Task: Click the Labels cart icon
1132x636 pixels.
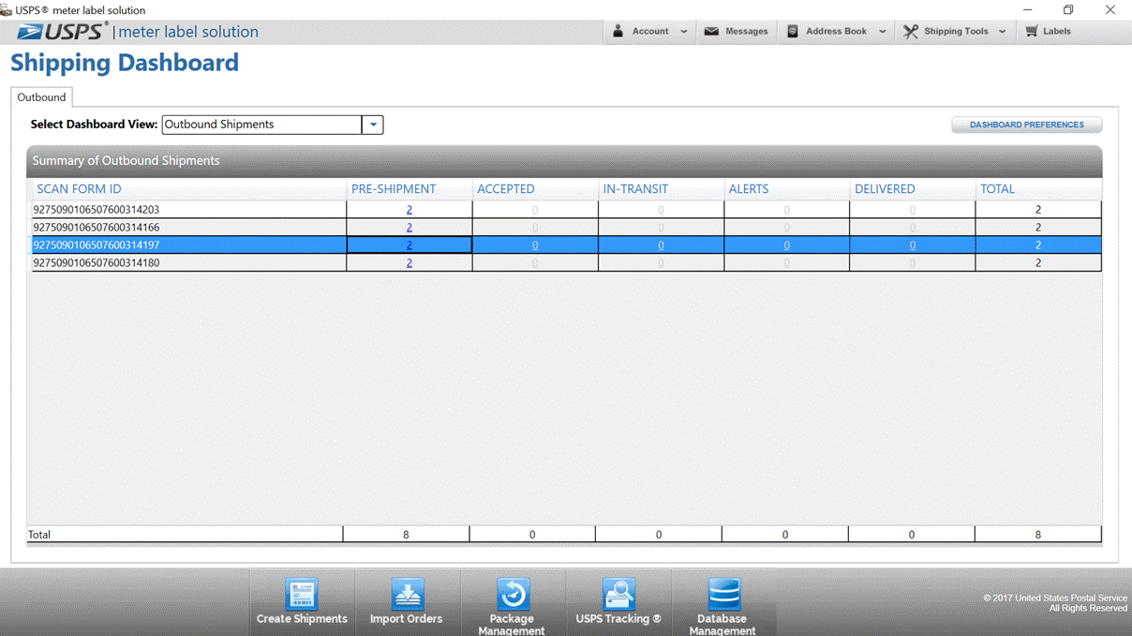Action: (1031, 31)
